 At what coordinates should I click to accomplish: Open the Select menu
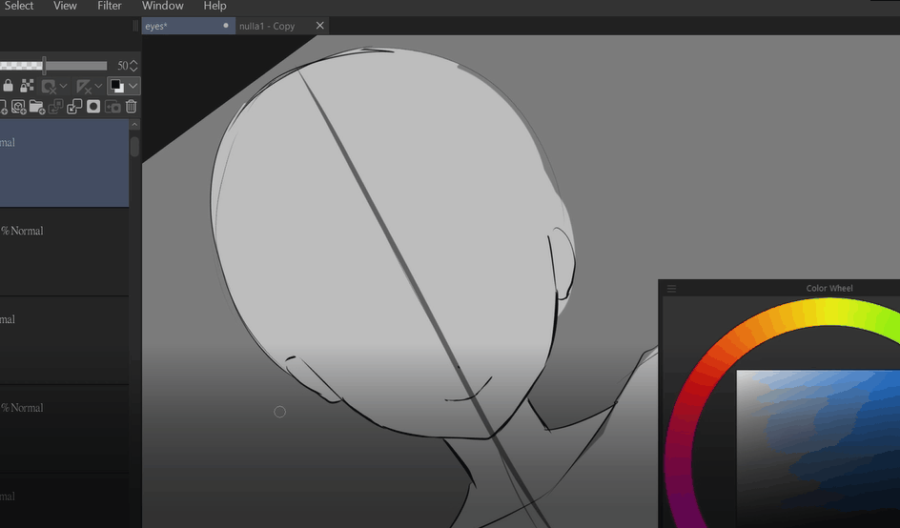click(x=19, y=6)
